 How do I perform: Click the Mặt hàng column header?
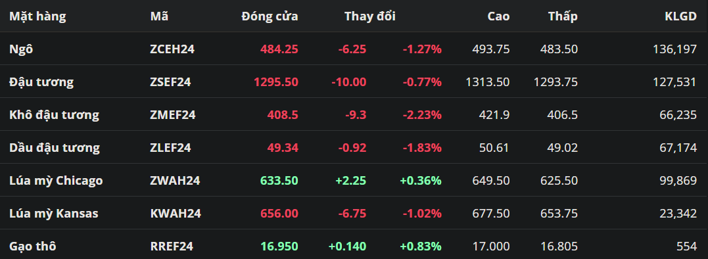click(37, 16)
